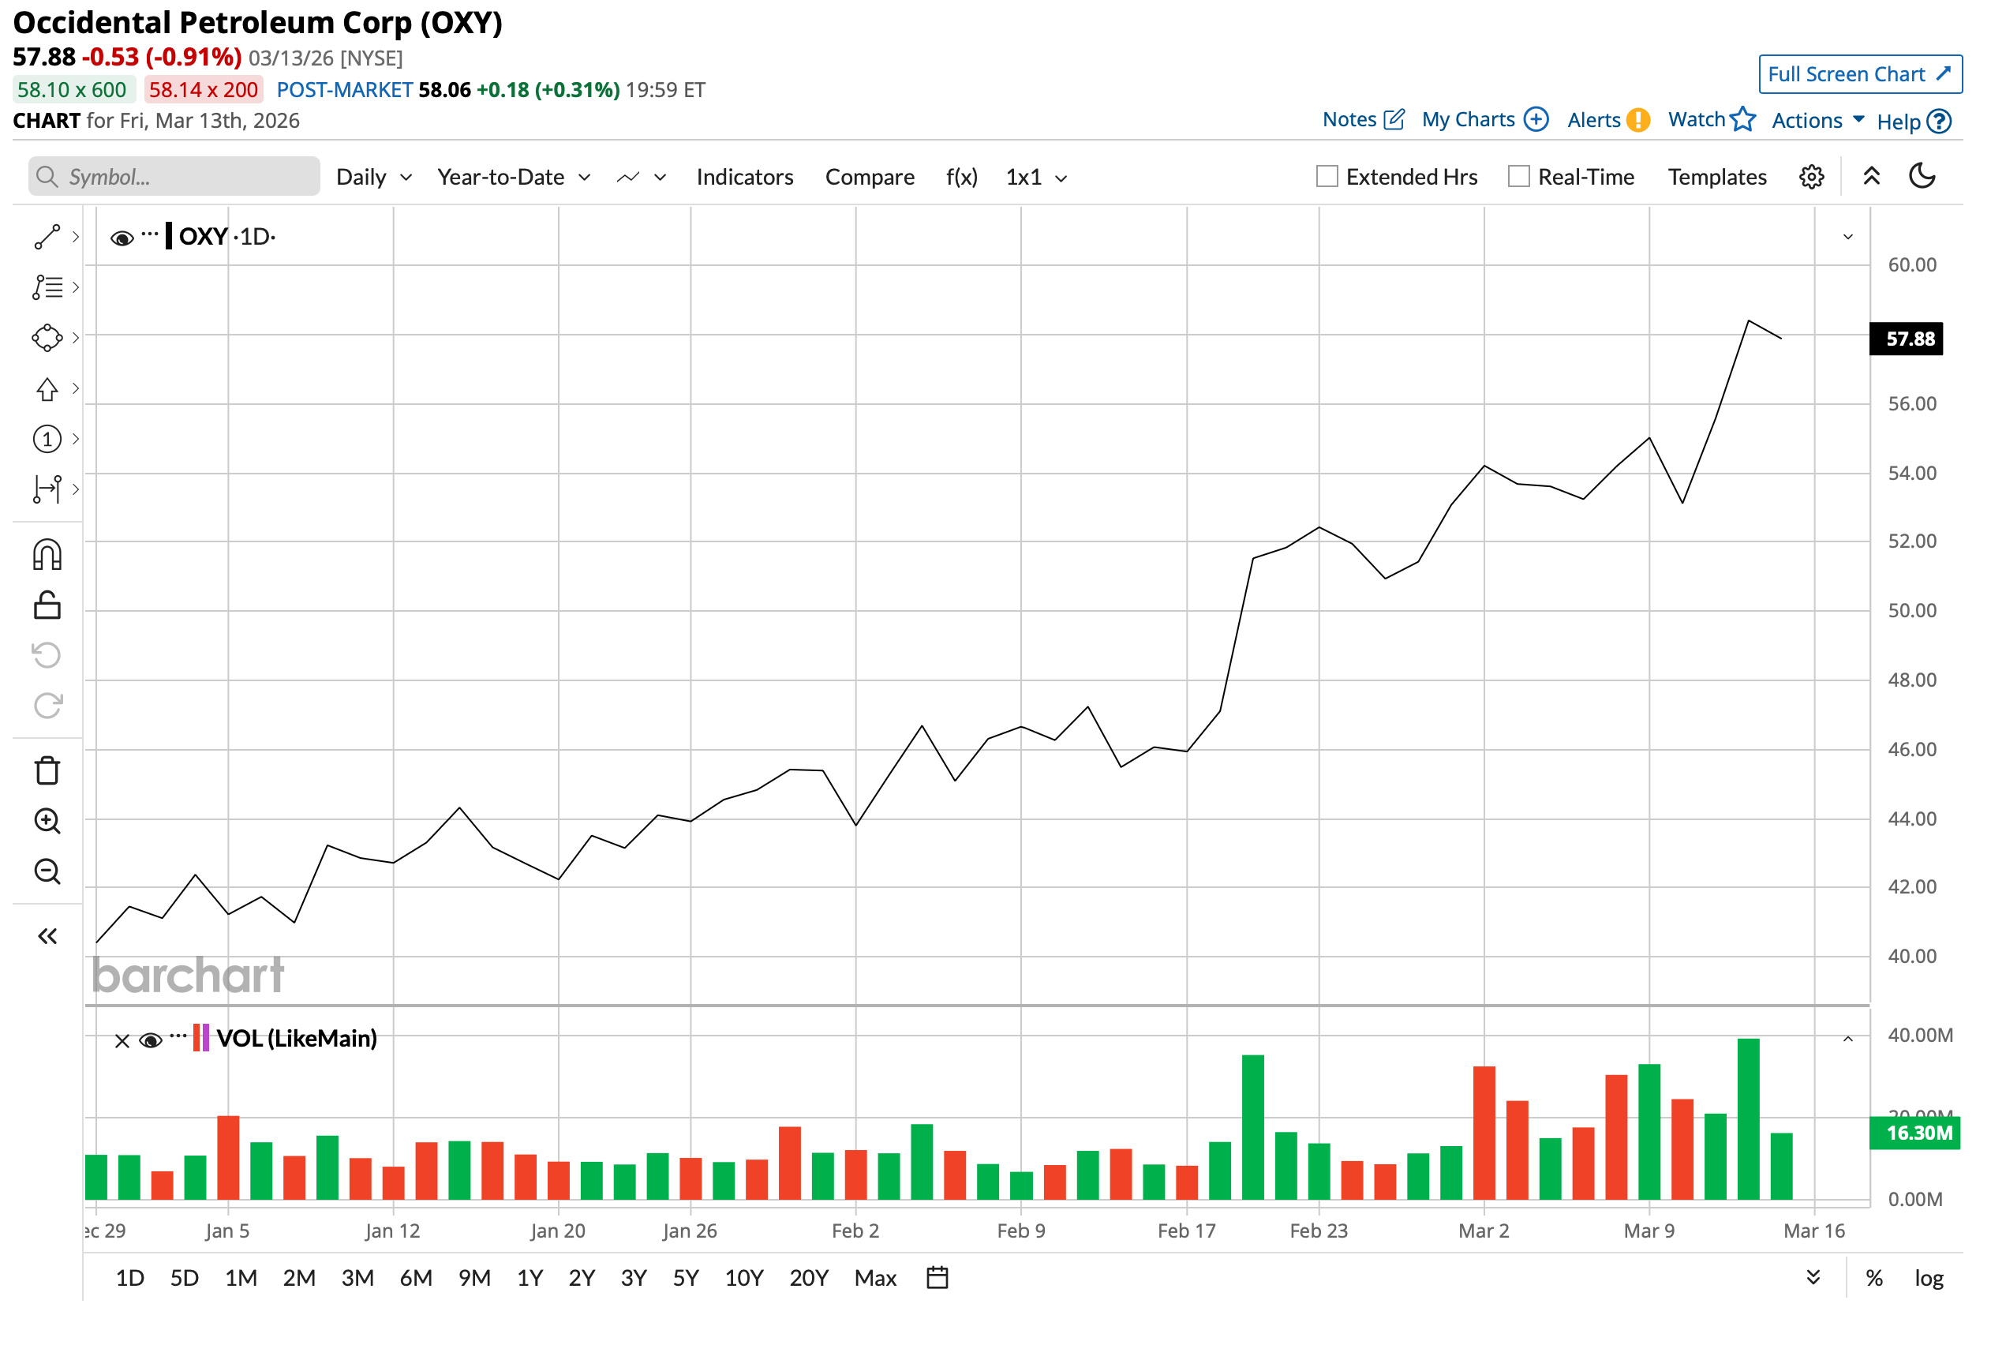Collapse the left drawing toolbar

[47, 936]
